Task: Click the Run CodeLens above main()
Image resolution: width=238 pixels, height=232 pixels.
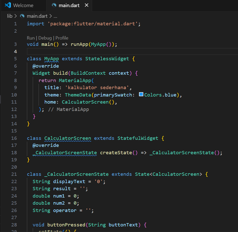Action: [31, 38]
